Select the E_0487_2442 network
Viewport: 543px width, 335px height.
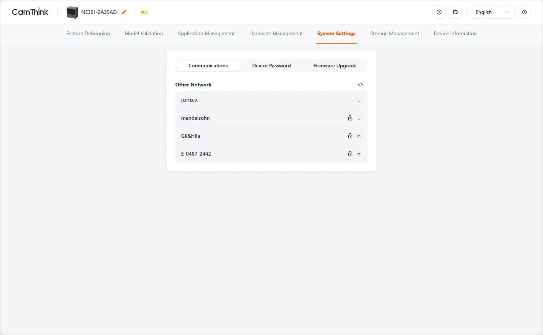pyautogui.click(x=271, y=154)
